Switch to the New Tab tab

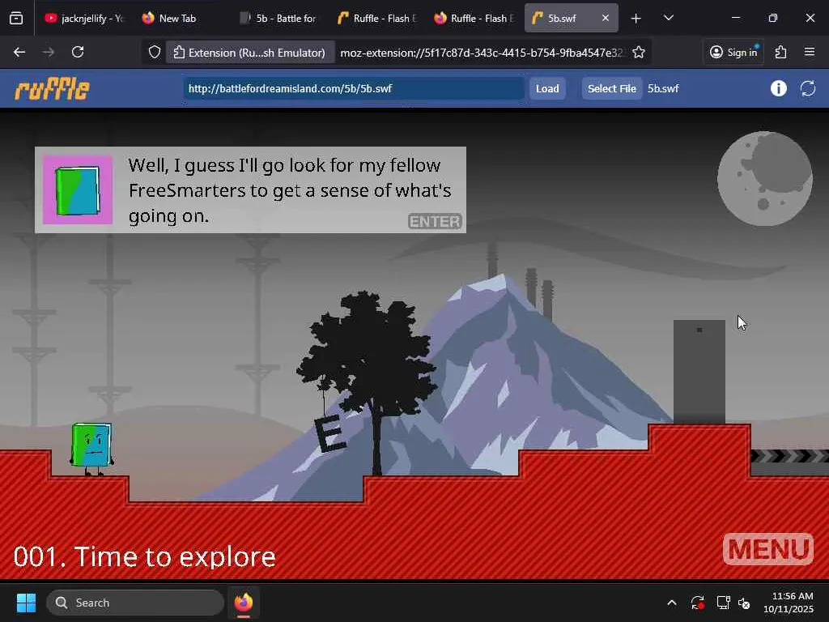[177, 19]
